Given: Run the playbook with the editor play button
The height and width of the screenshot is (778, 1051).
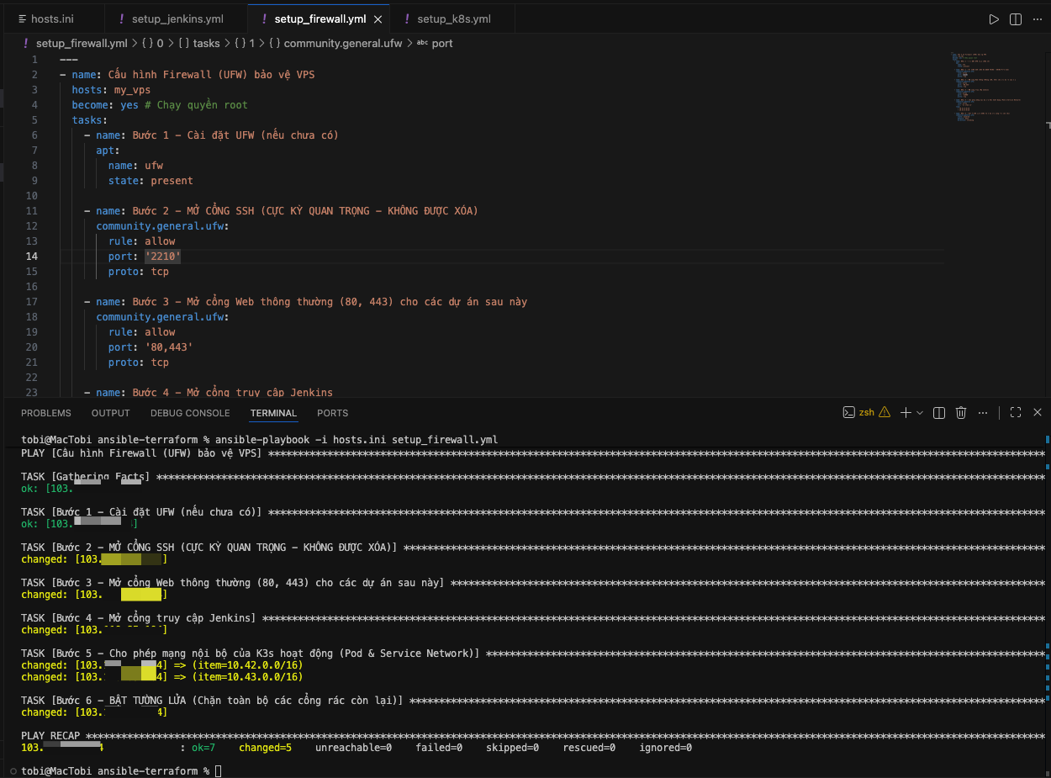Looking at the screenshot, I should pyautogui.click(x=994, y=19).
